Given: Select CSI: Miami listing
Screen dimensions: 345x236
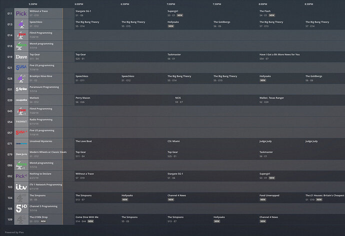Looking at the screenshot, I should pos(212,144).
